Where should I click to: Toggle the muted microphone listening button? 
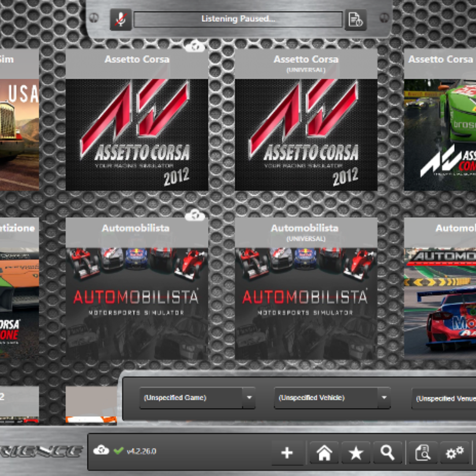tap(121, 19)
